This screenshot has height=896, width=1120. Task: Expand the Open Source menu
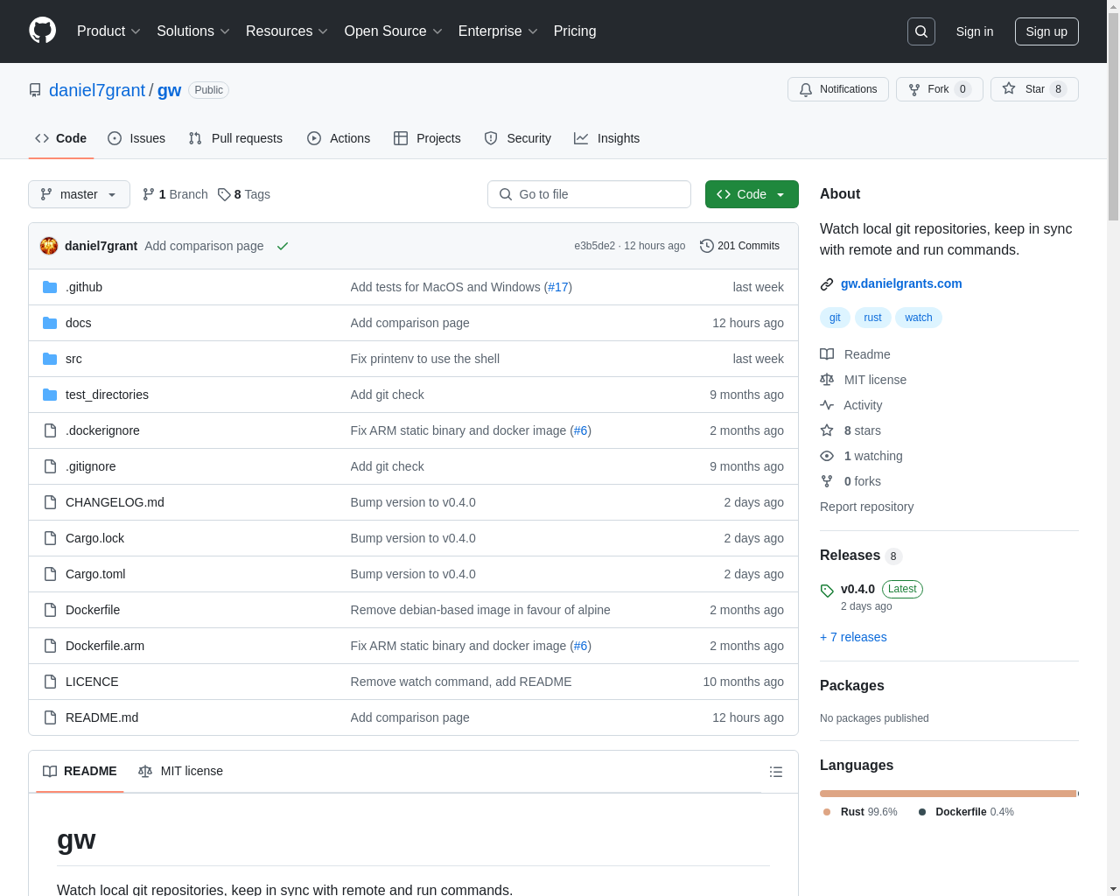tap(394, 31)
